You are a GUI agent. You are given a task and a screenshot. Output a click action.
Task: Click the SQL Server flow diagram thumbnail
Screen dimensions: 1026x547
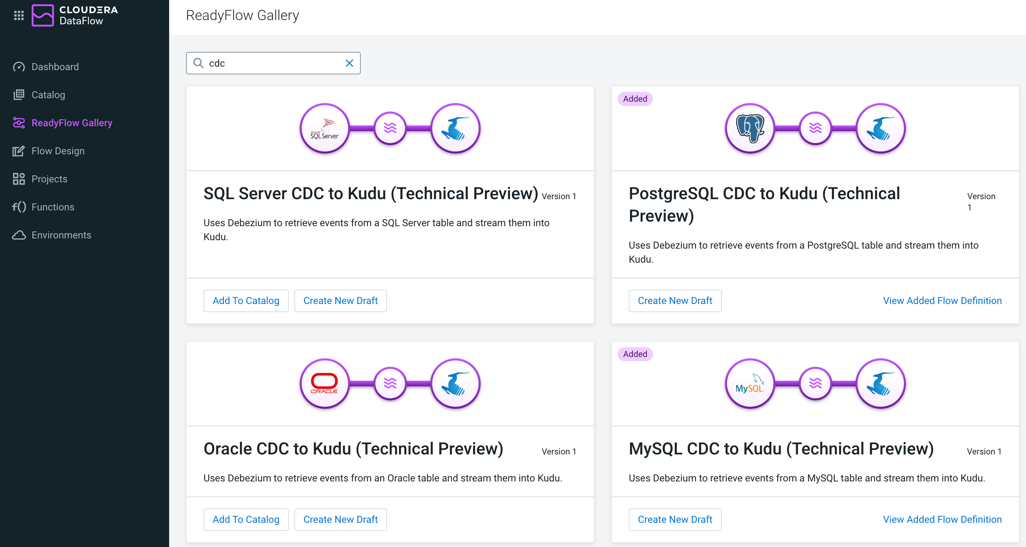pyautogui.click(x=389, y=128)
